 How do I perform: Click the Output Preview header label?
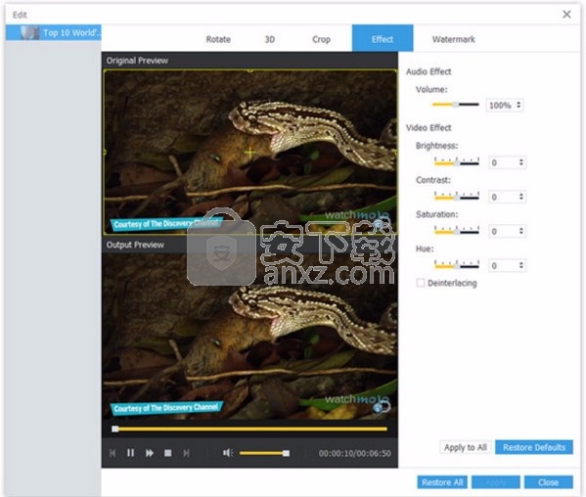[135, 245]
